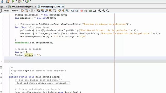The image size is (166, 93).
Task: Click the Forward navigation icon in editor toolbar
Action: [32, 11]
